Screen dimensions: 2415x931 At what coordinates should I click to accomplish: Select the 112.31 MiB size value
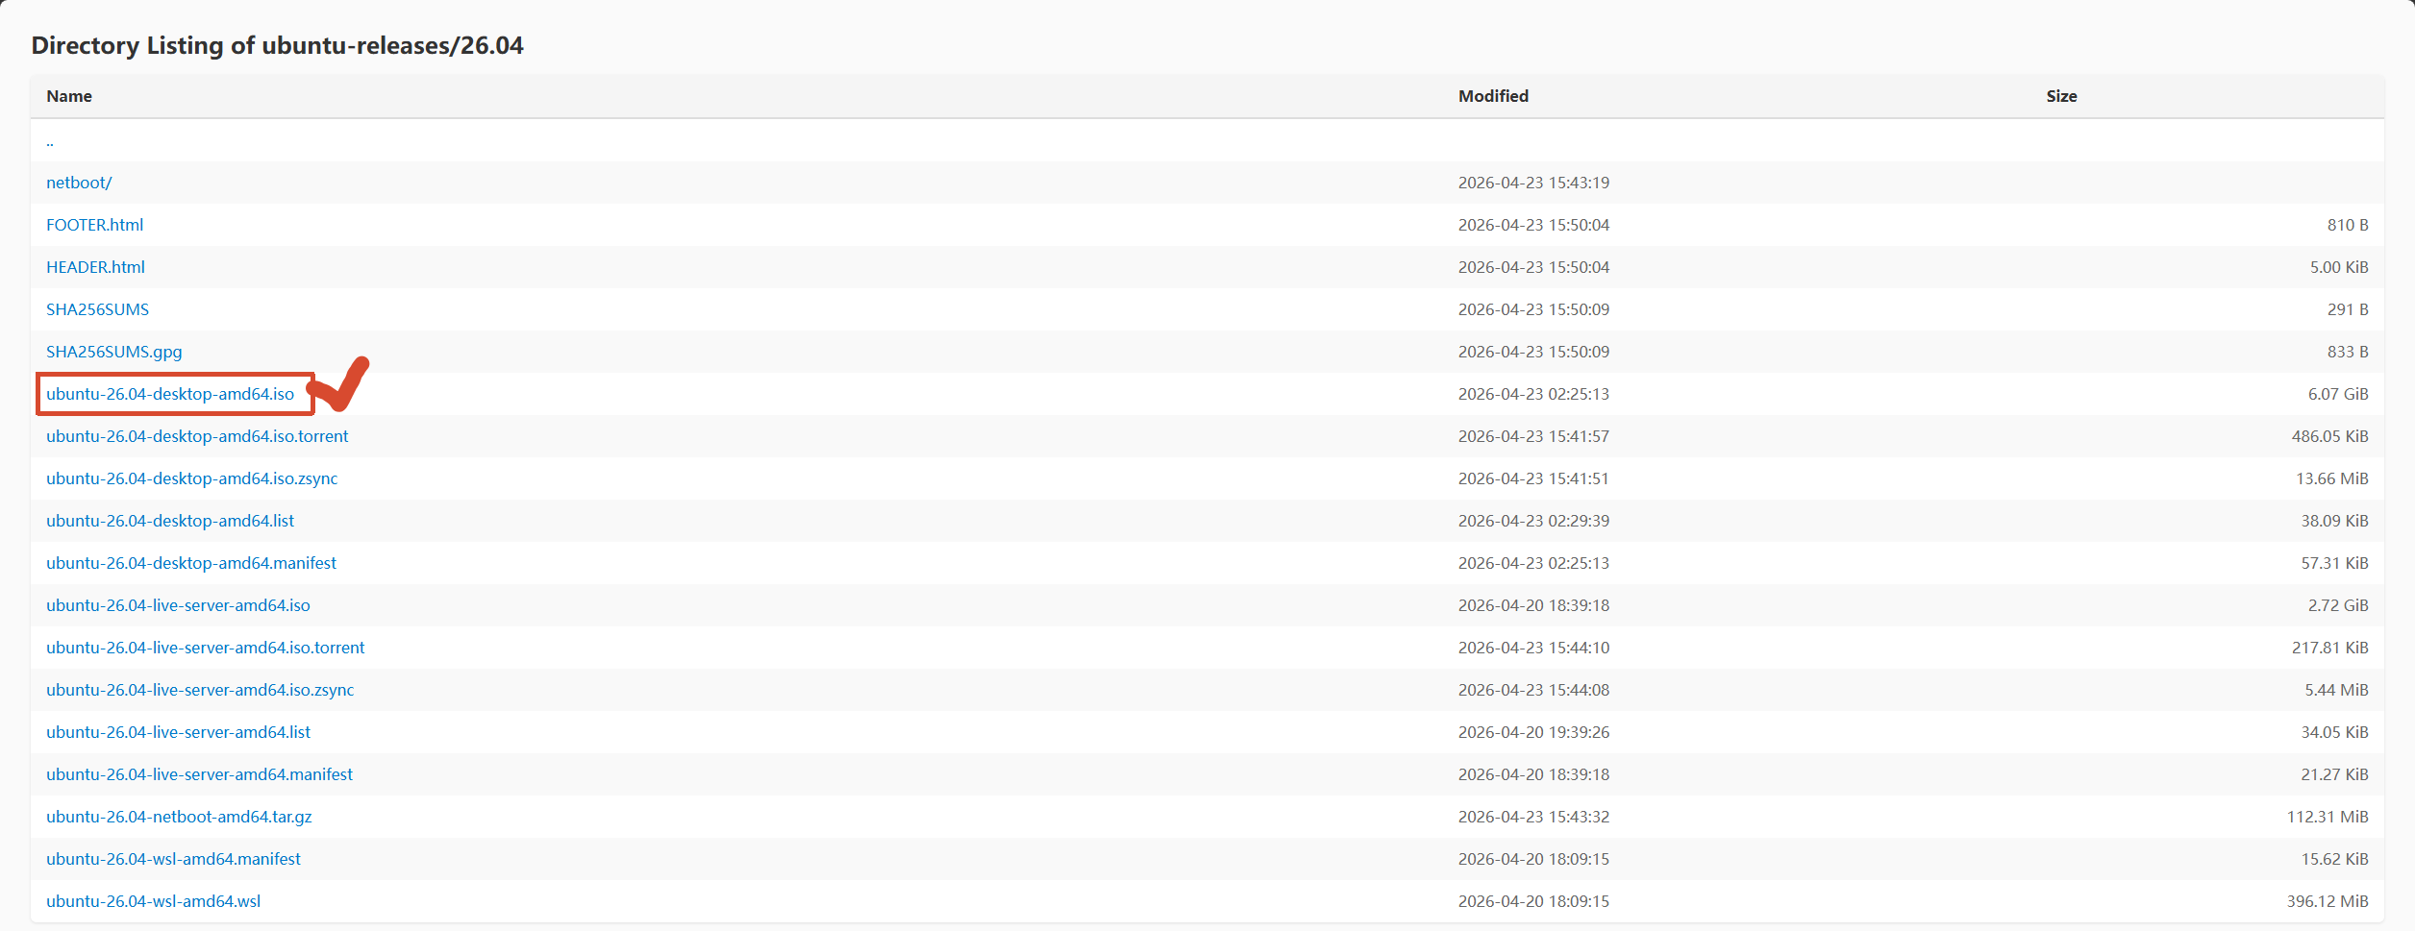[2328, 817]
